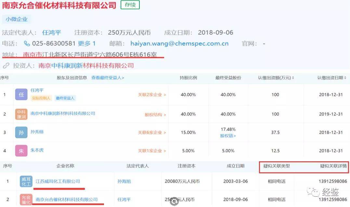350x207 pixels.
Task: Click the pink 朱 avatar icon
Action: pyautogui.click(x=21, y=151)
